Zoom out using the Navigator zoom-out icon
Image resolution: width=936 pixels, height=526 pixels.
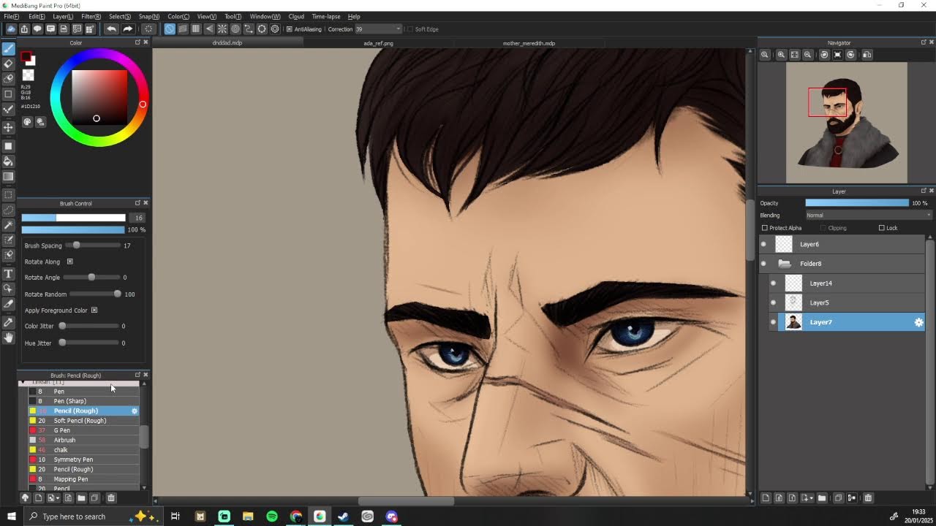click(807, 55)
